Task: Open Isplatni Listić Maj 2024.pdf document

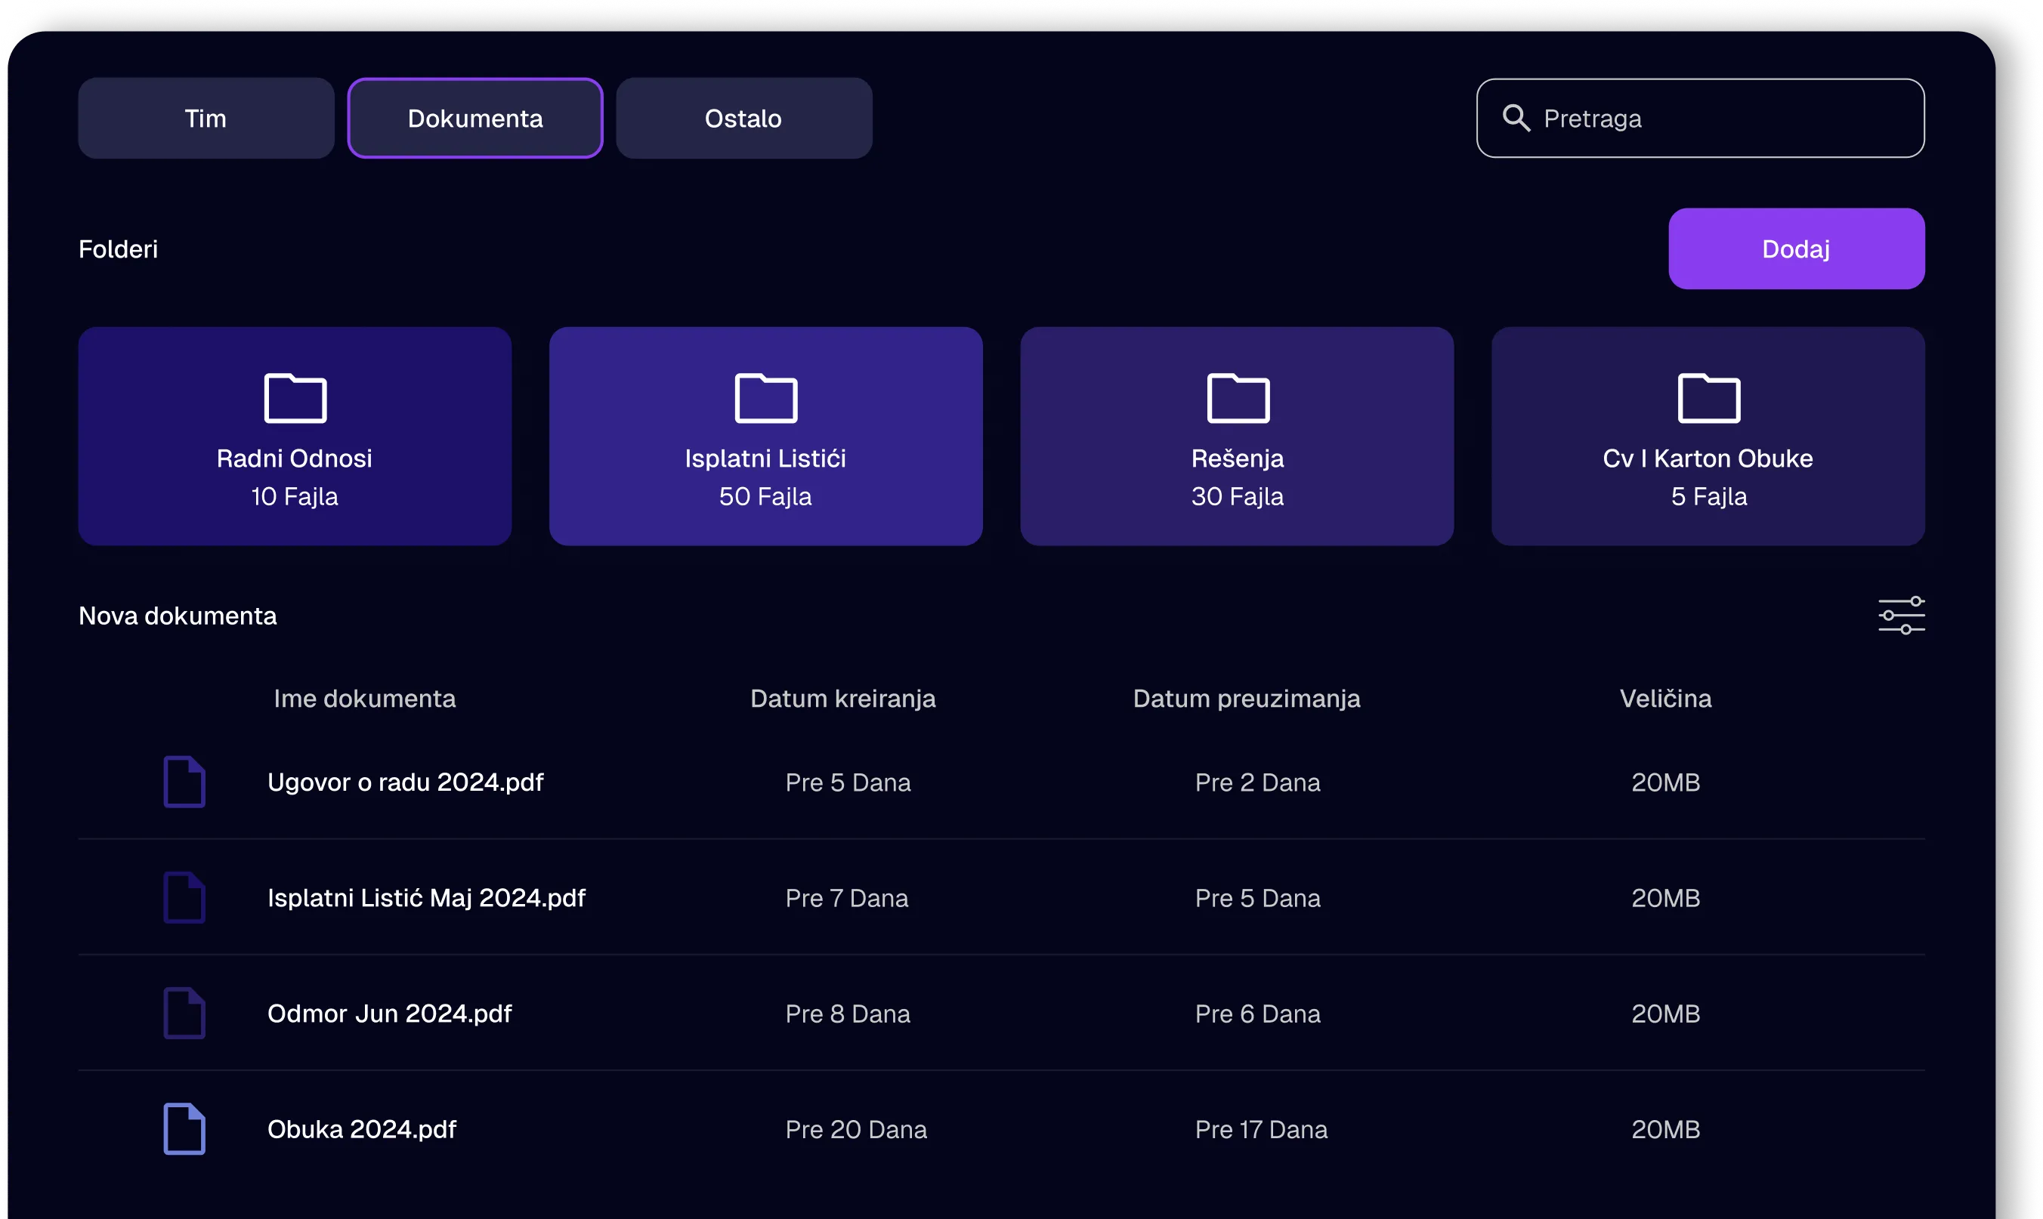Action: [426, 898]
